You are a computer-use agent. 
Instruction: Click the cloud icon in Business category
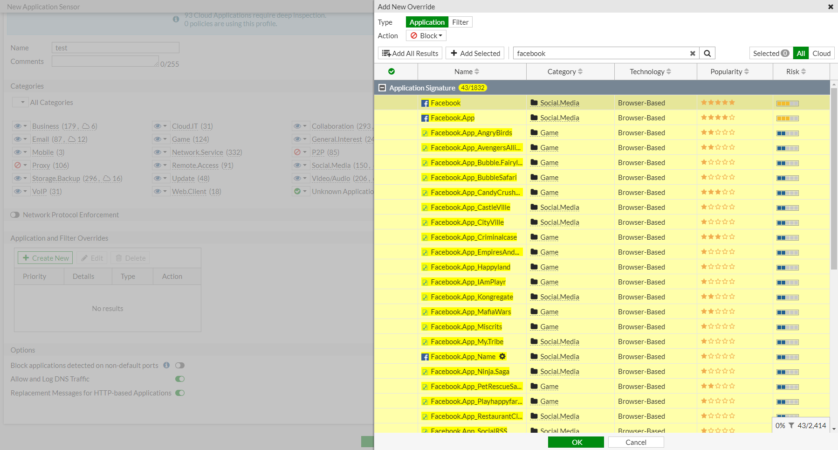click(x=86, y=126)
